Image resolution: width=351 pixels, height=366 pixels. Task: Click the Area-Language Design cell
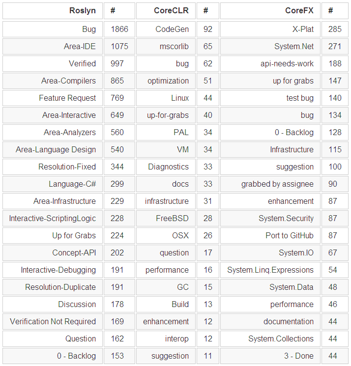click(56, 150)
